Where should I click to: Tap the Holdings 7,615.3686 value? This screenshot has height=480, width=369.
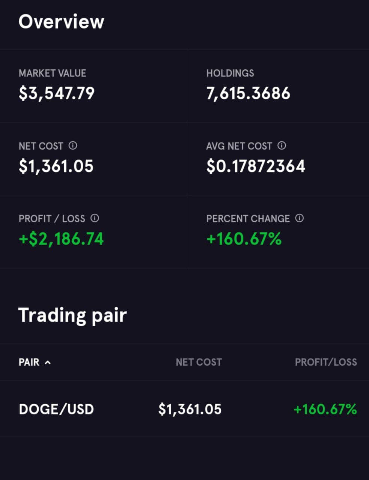(x=248, y=93)
